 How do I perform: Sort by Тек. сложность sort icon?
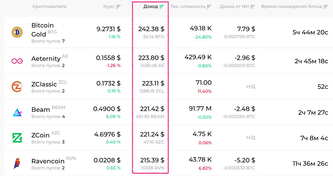pyautogui.click(x=209, y=7)
